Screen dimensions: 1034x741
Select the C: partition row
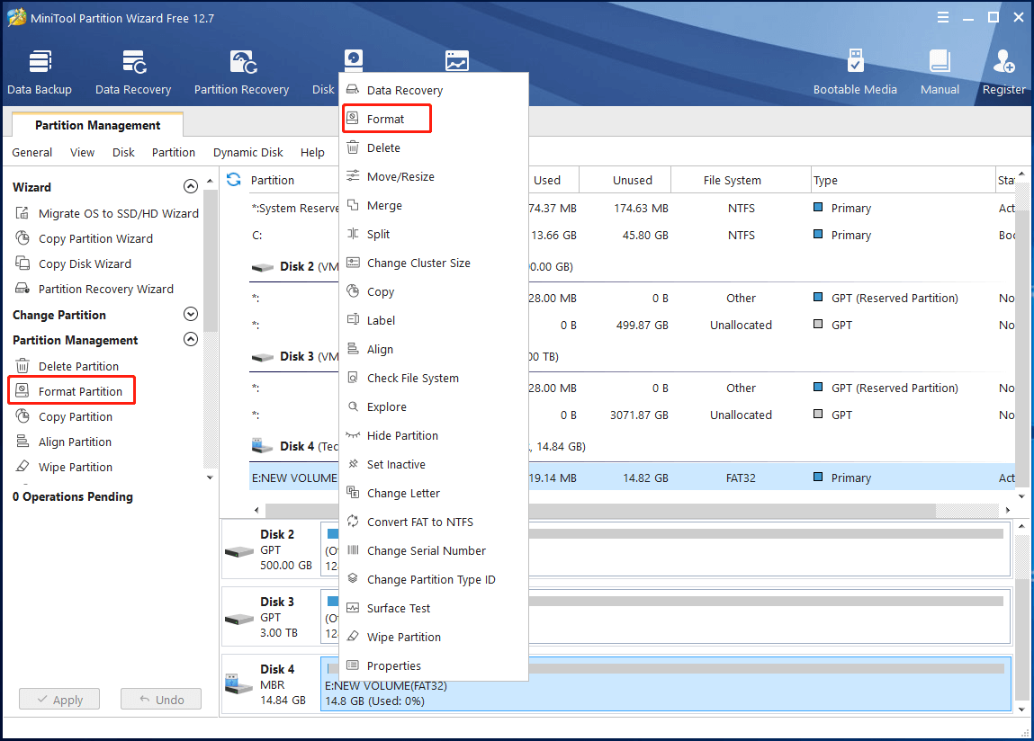click(x=632, y=236)
